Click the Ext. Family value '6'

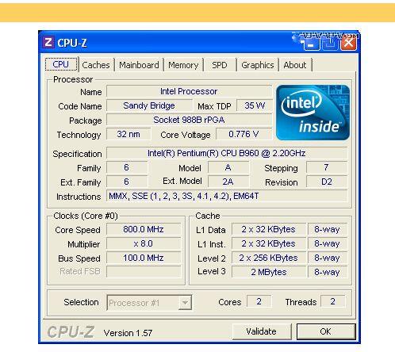(127, 182)
